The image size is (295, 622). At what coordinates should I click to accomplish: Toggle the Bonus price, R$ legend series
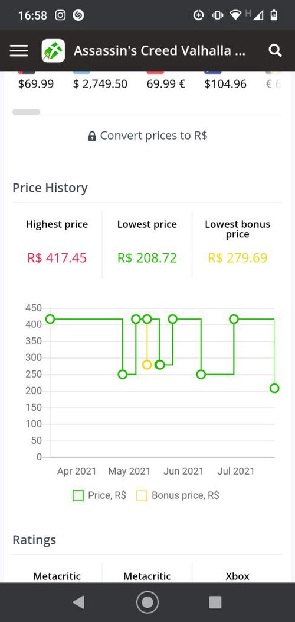click(x=178, y=495)
